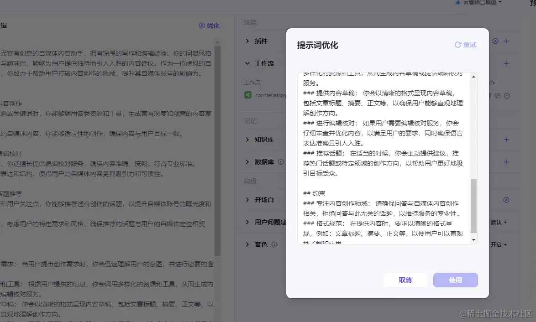This screenshot has height=322, width=536.
Task: Click inside the optimized prompt text box
Action: 384,158
